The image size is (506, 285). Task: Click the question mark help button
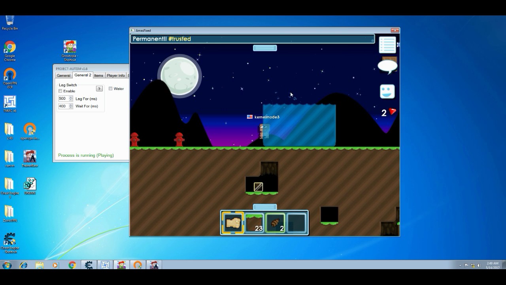[x=99, y=89]
